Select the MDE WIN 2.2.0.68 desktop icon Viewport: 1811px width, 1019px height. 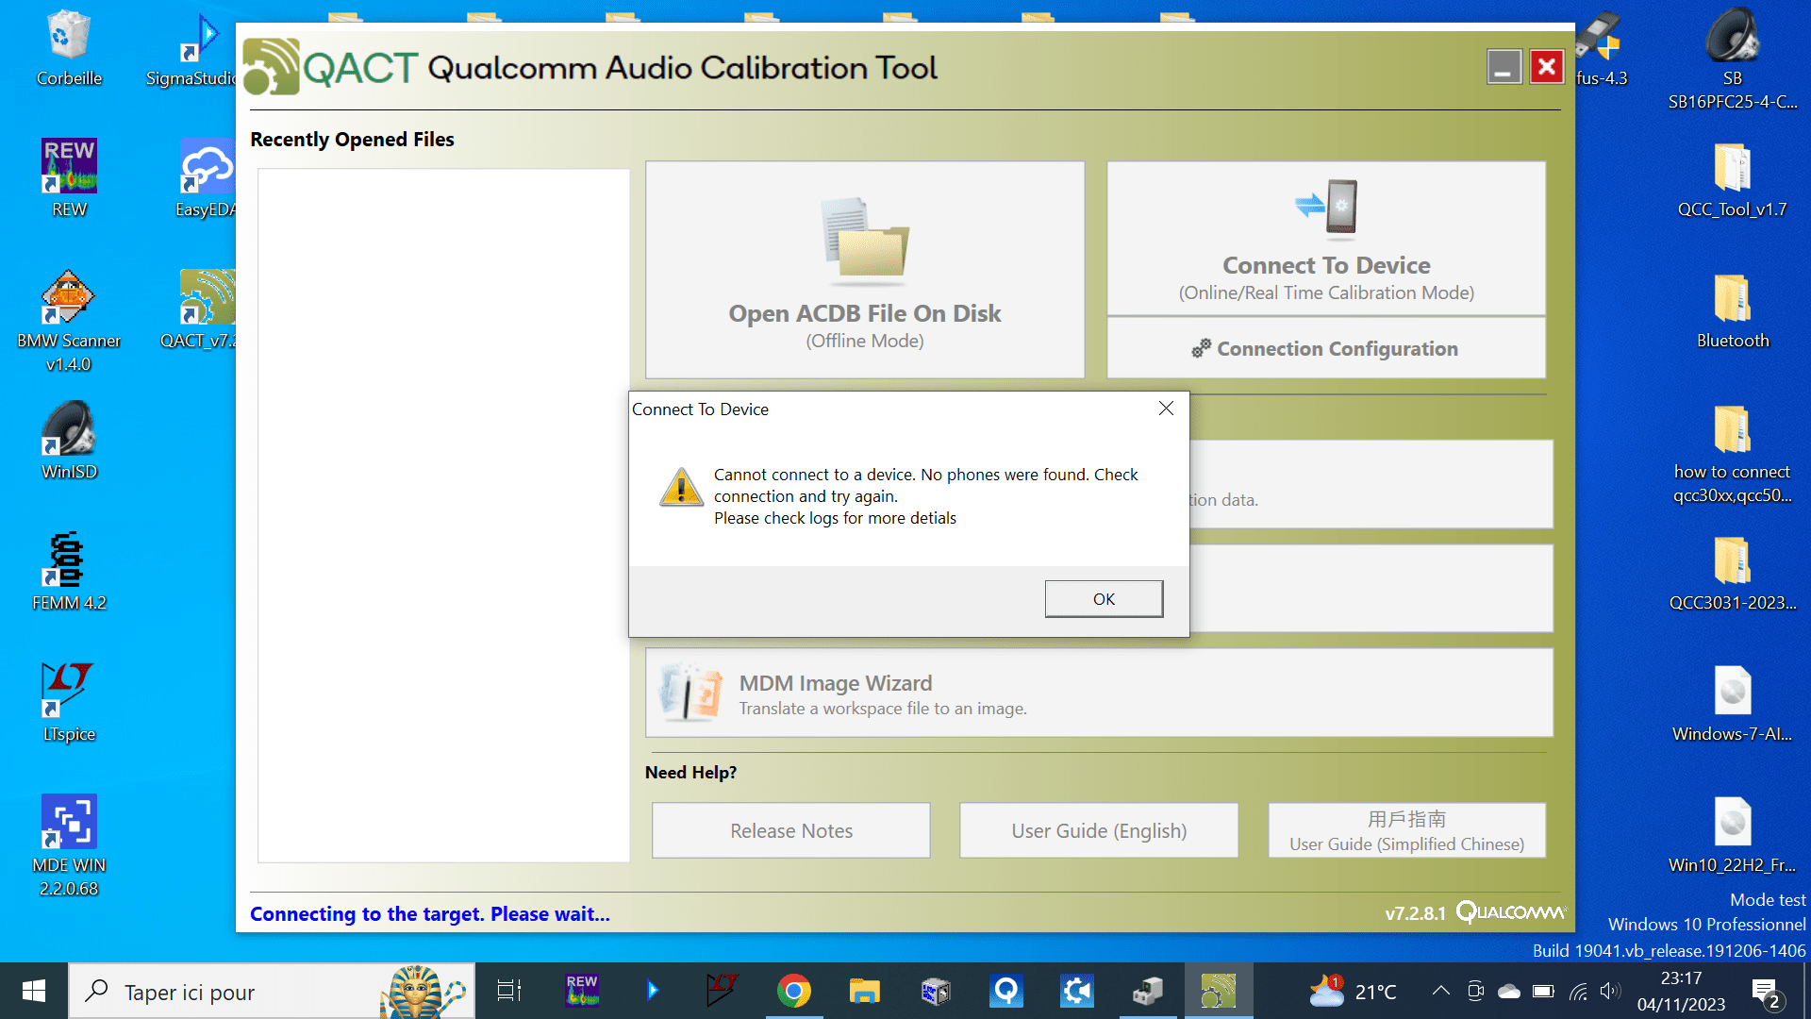click(x=69, y=846)
